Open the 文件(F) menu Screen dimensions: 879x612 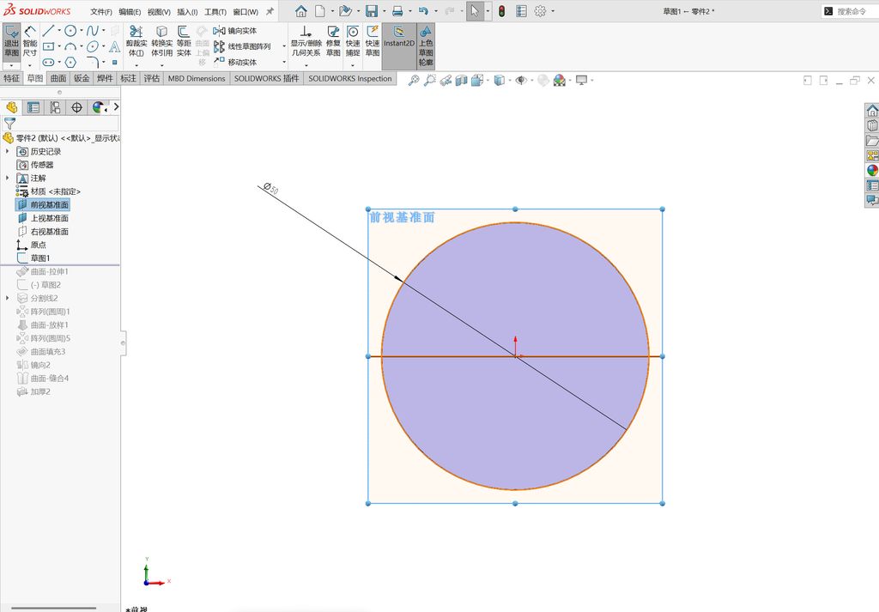pos(101,12)
